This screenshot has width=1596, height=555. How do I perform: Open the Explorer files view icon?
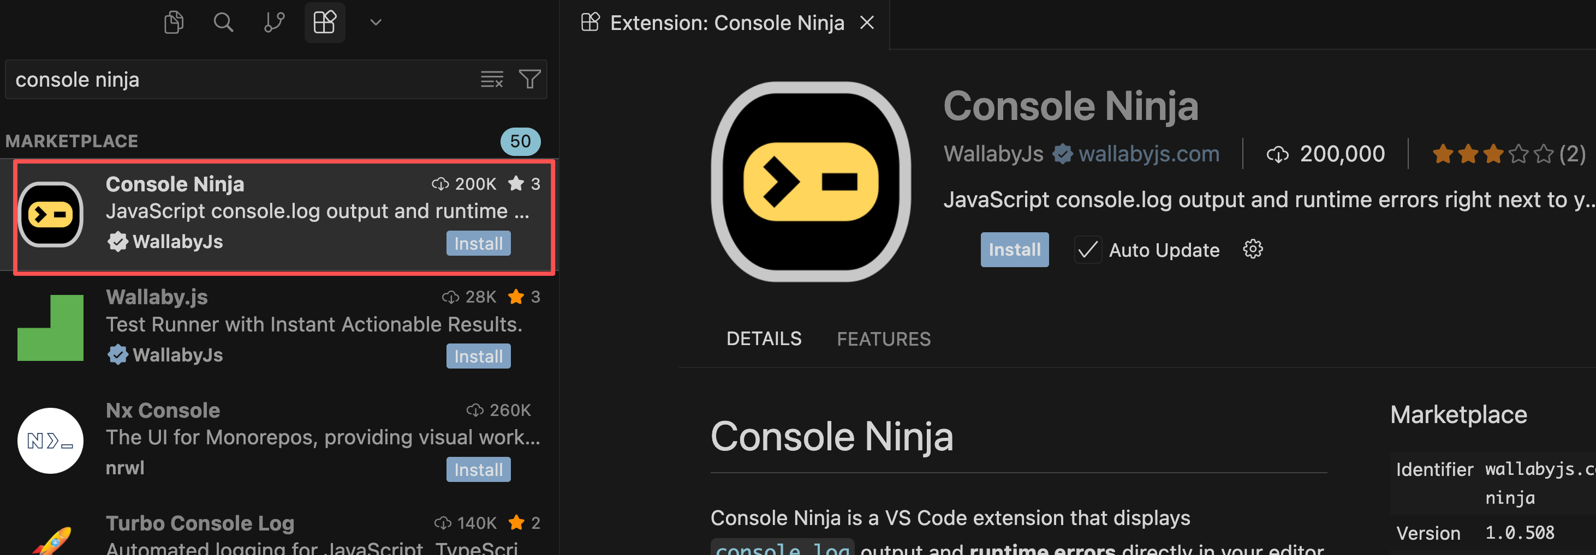[x=174, y=23]
